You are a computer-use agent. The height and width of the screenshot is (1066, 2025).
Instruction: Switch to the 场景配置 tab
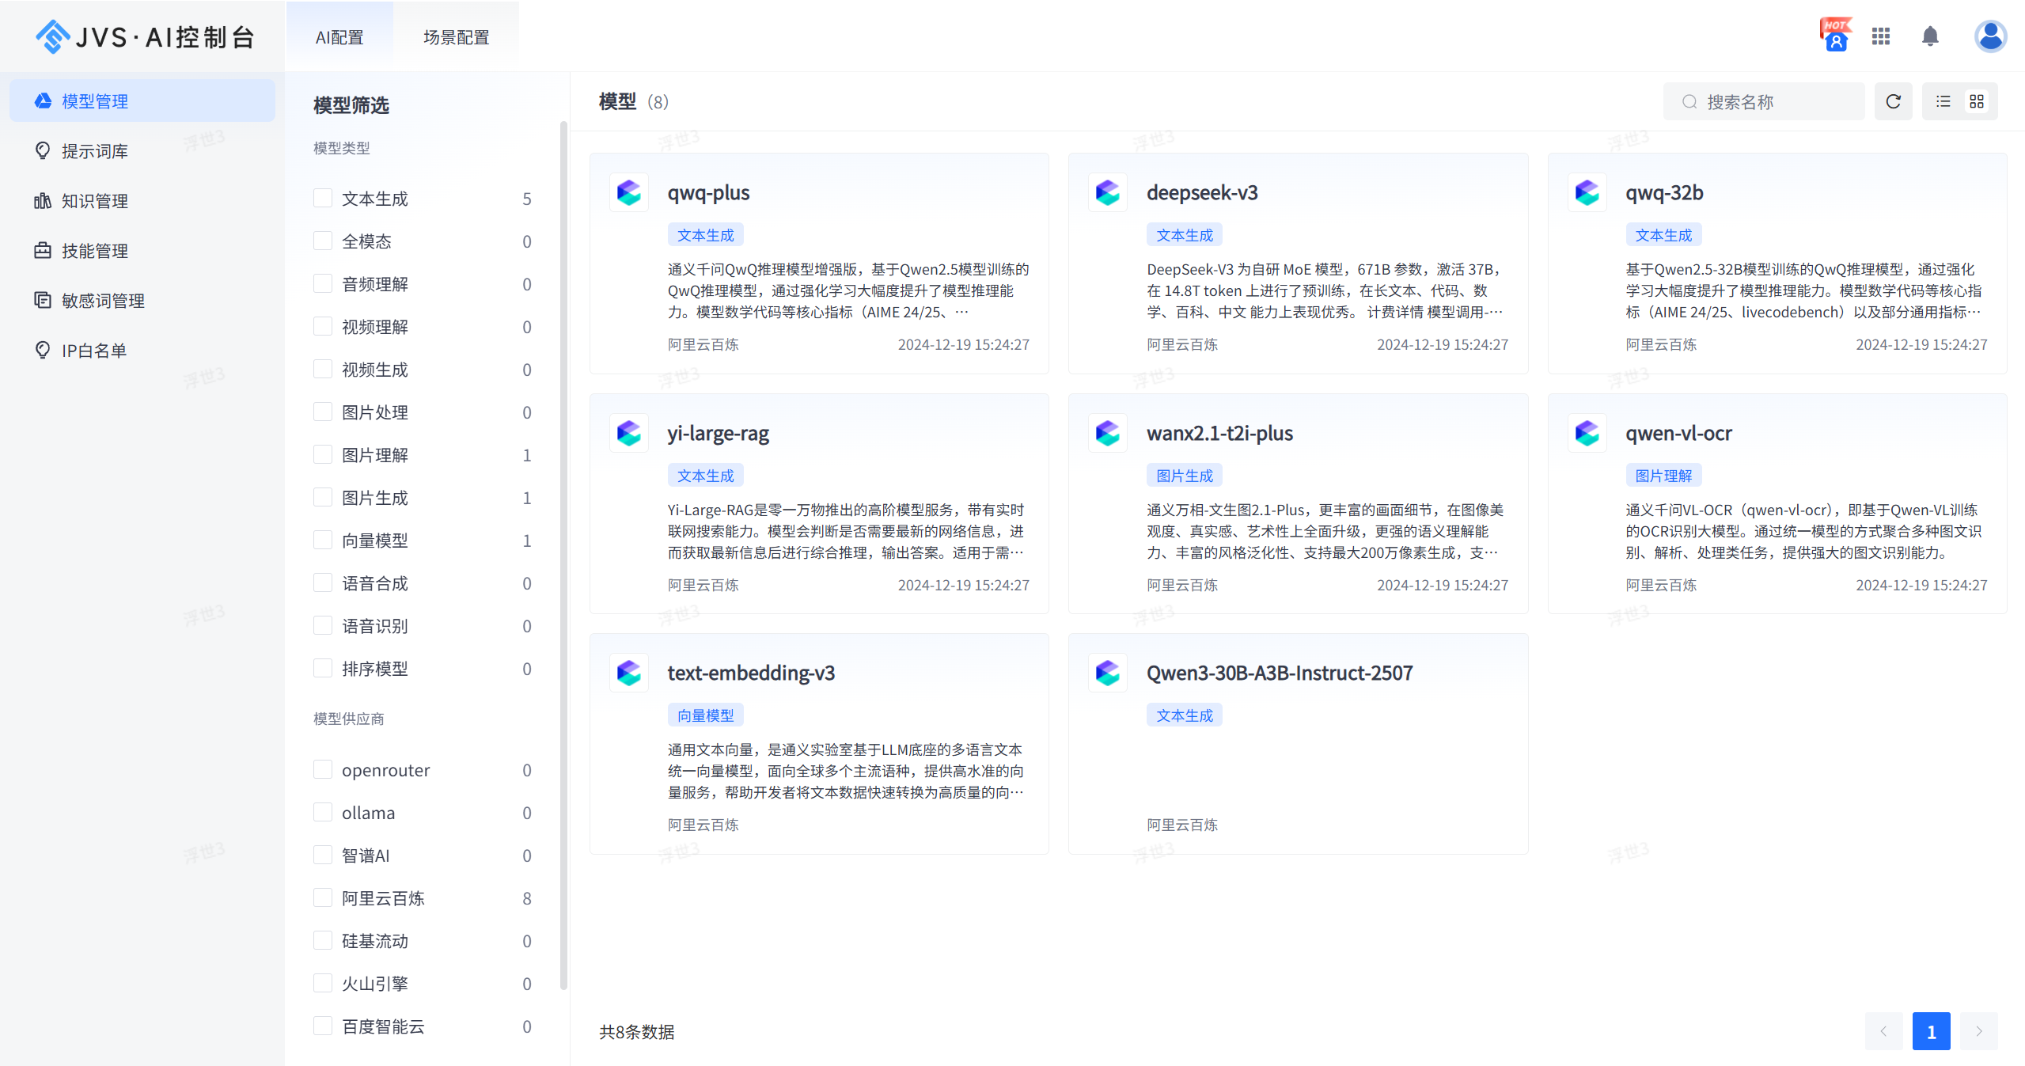click(456, 37)
